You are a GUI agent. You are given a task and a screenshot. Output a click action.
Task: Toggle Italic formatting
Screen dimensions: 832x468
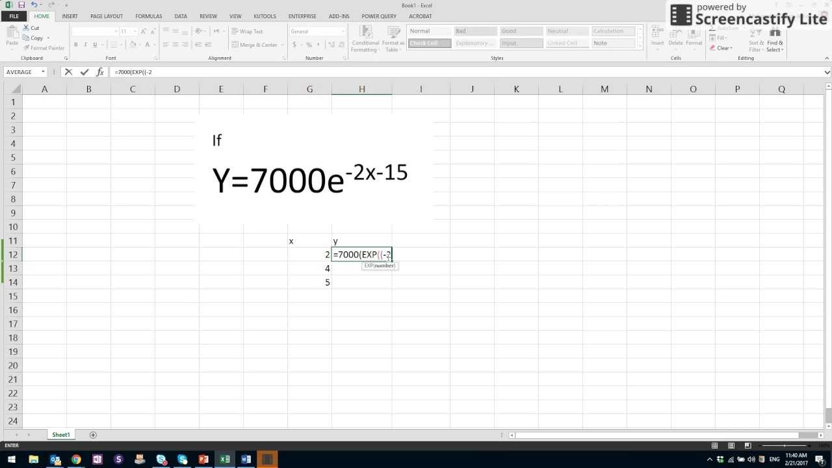[85, 45]
